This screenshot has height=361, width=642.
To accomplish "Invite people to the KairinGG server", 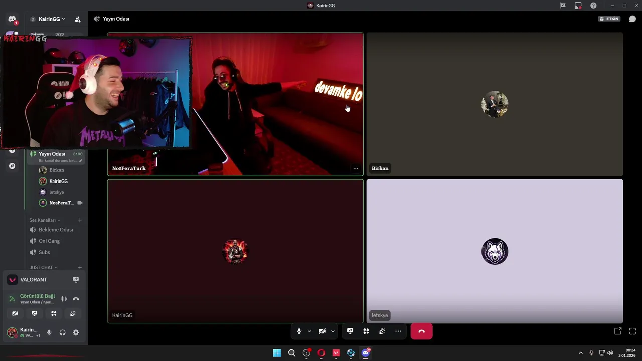I will click(78, 19).
